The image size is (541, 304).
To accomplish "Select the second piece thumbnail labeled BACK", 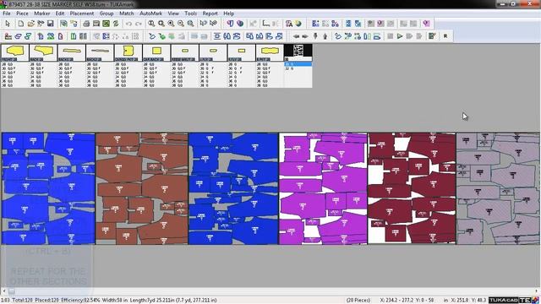I will point(43,52).
